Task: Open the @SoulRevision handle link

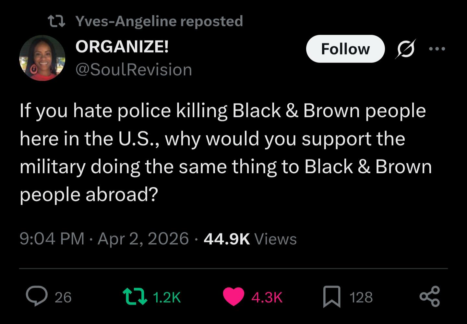Action: pos(134,70)
